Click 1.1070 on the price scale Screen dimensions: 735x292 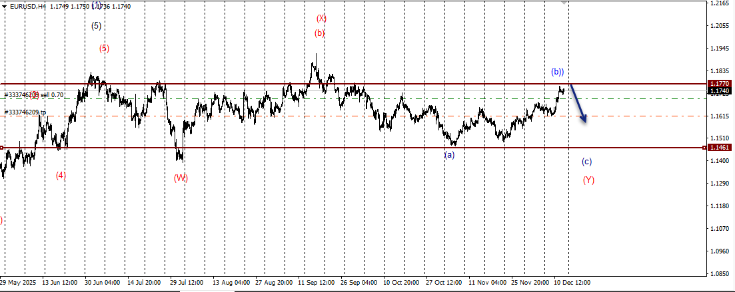(720, 228)
